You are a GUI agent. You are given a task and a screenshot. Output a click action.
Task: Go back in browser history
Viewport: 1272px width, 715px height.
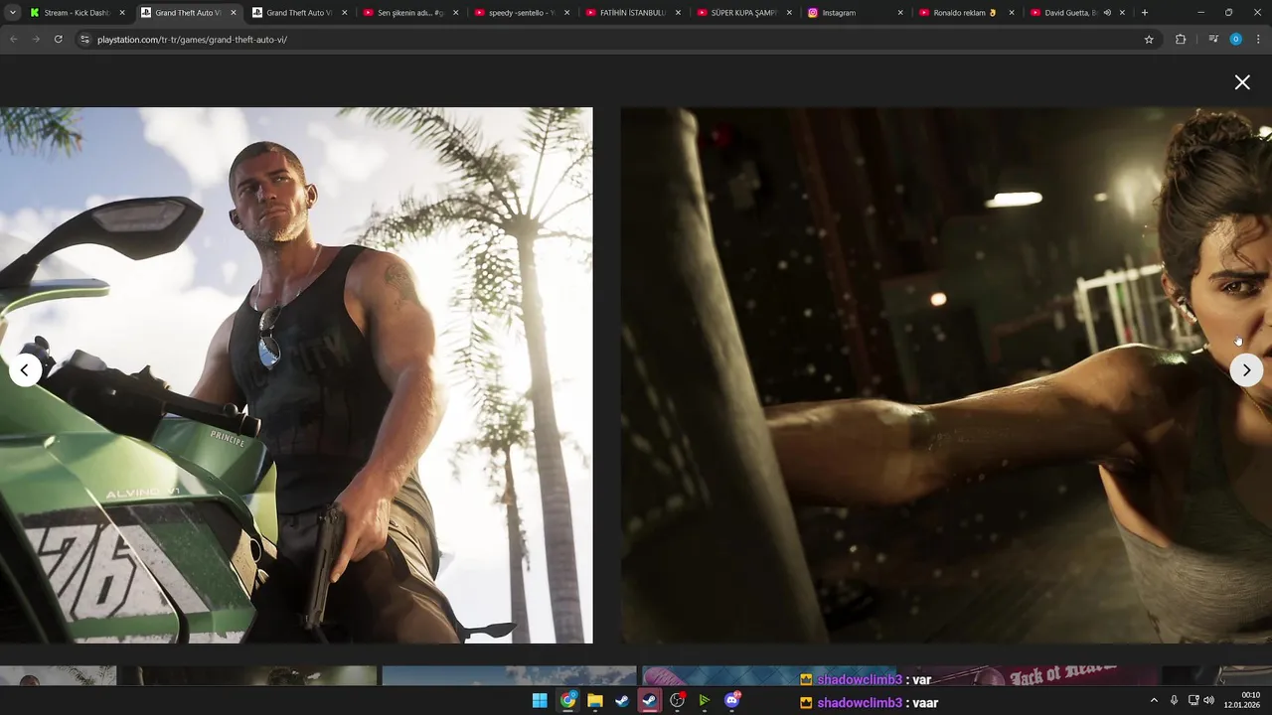click(x=14, y=39)
